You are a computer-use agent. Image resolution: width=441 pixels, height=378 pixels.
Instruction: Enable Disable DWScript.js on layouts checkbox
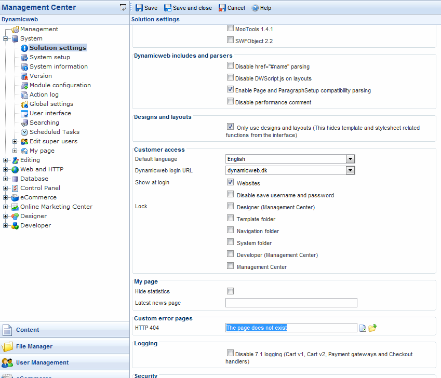click(230, 77)
